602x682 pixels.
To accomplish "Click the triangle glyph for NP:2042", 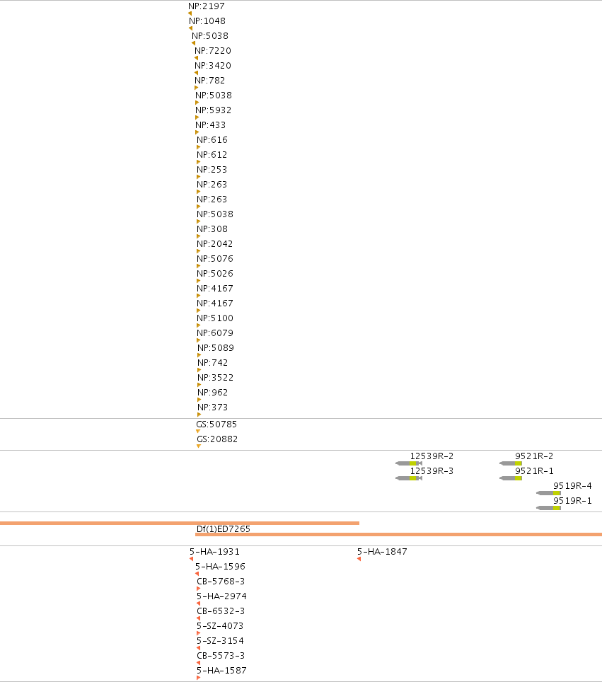I will 198,251.
